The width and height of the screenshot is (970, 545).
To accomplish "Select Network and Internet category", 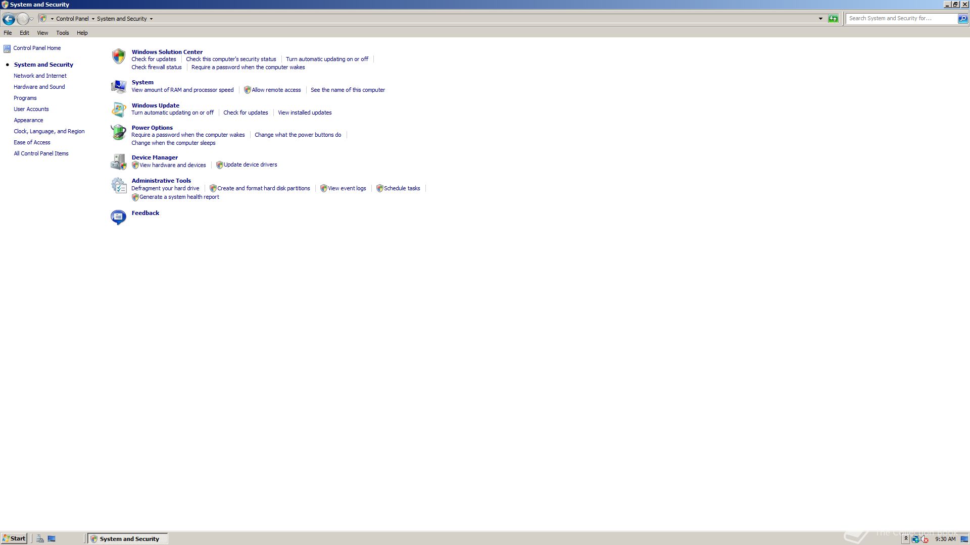I will pyautogui.click(x=40, y=76).
